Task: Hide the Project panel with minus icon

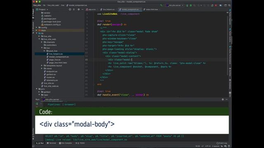Action: click(x=82, y=9)
